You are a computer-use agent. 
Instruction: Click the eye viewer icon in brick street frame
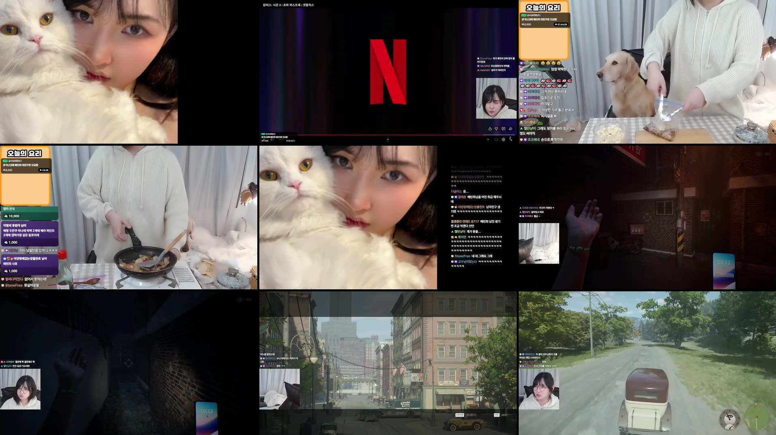pos(759,154)
